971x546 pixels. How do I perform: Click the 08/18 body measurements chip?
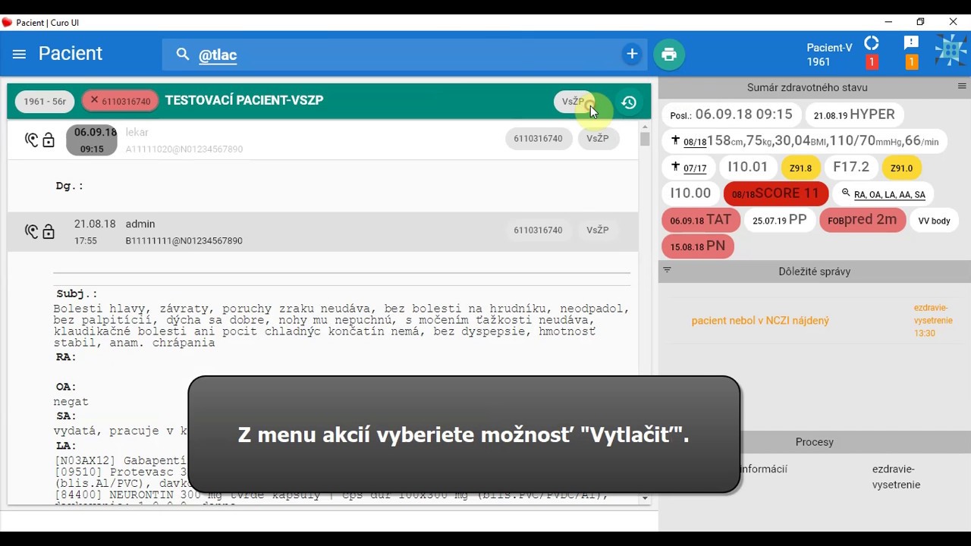coord(805,141)
